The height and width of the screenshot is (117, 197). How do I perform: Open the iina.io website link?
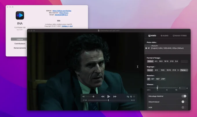point(64,13)
